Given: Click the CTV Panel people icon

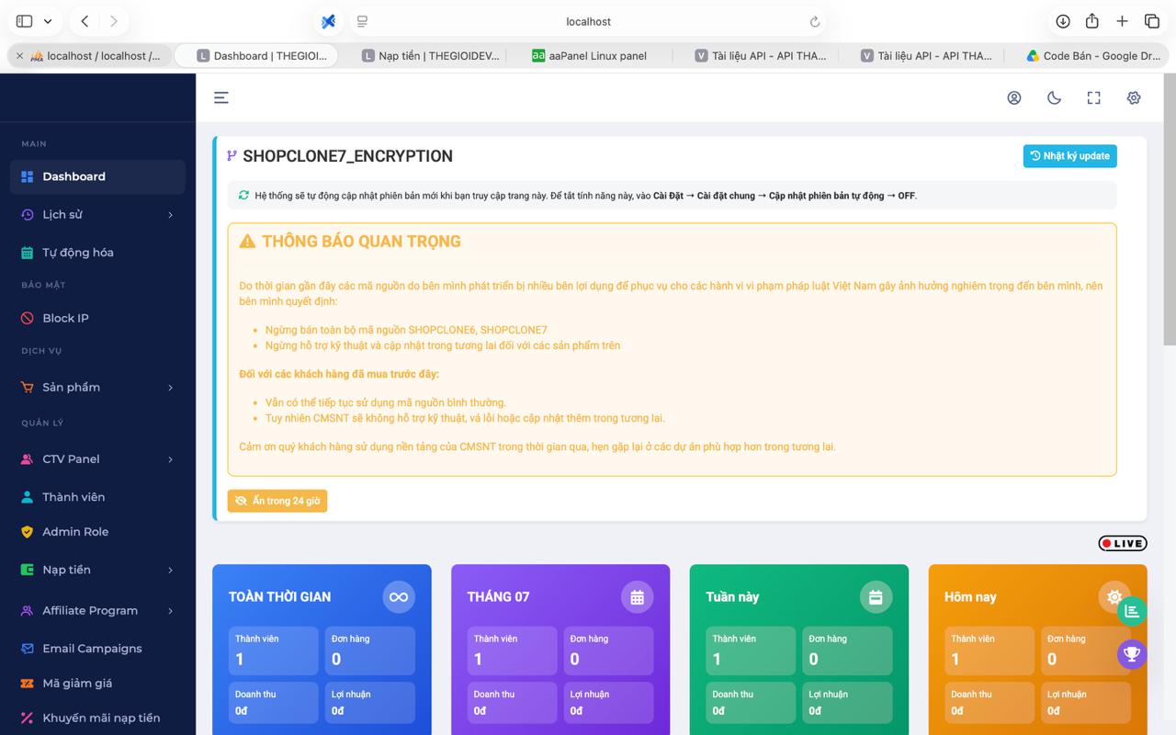Looking at the screenshot, I should click(26, 458).
